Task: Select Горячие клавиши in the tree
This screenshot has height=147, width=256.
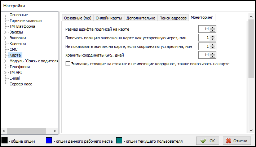Action: coord(25,21)
